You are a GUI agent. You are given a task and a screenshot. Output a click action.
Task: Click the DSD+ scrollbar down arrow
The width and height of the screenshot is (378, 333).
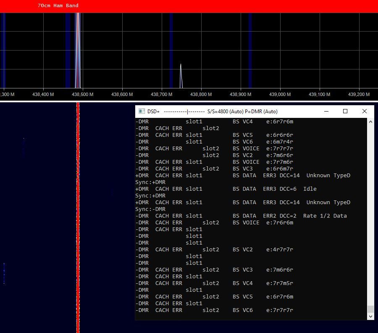coord(370,316)
